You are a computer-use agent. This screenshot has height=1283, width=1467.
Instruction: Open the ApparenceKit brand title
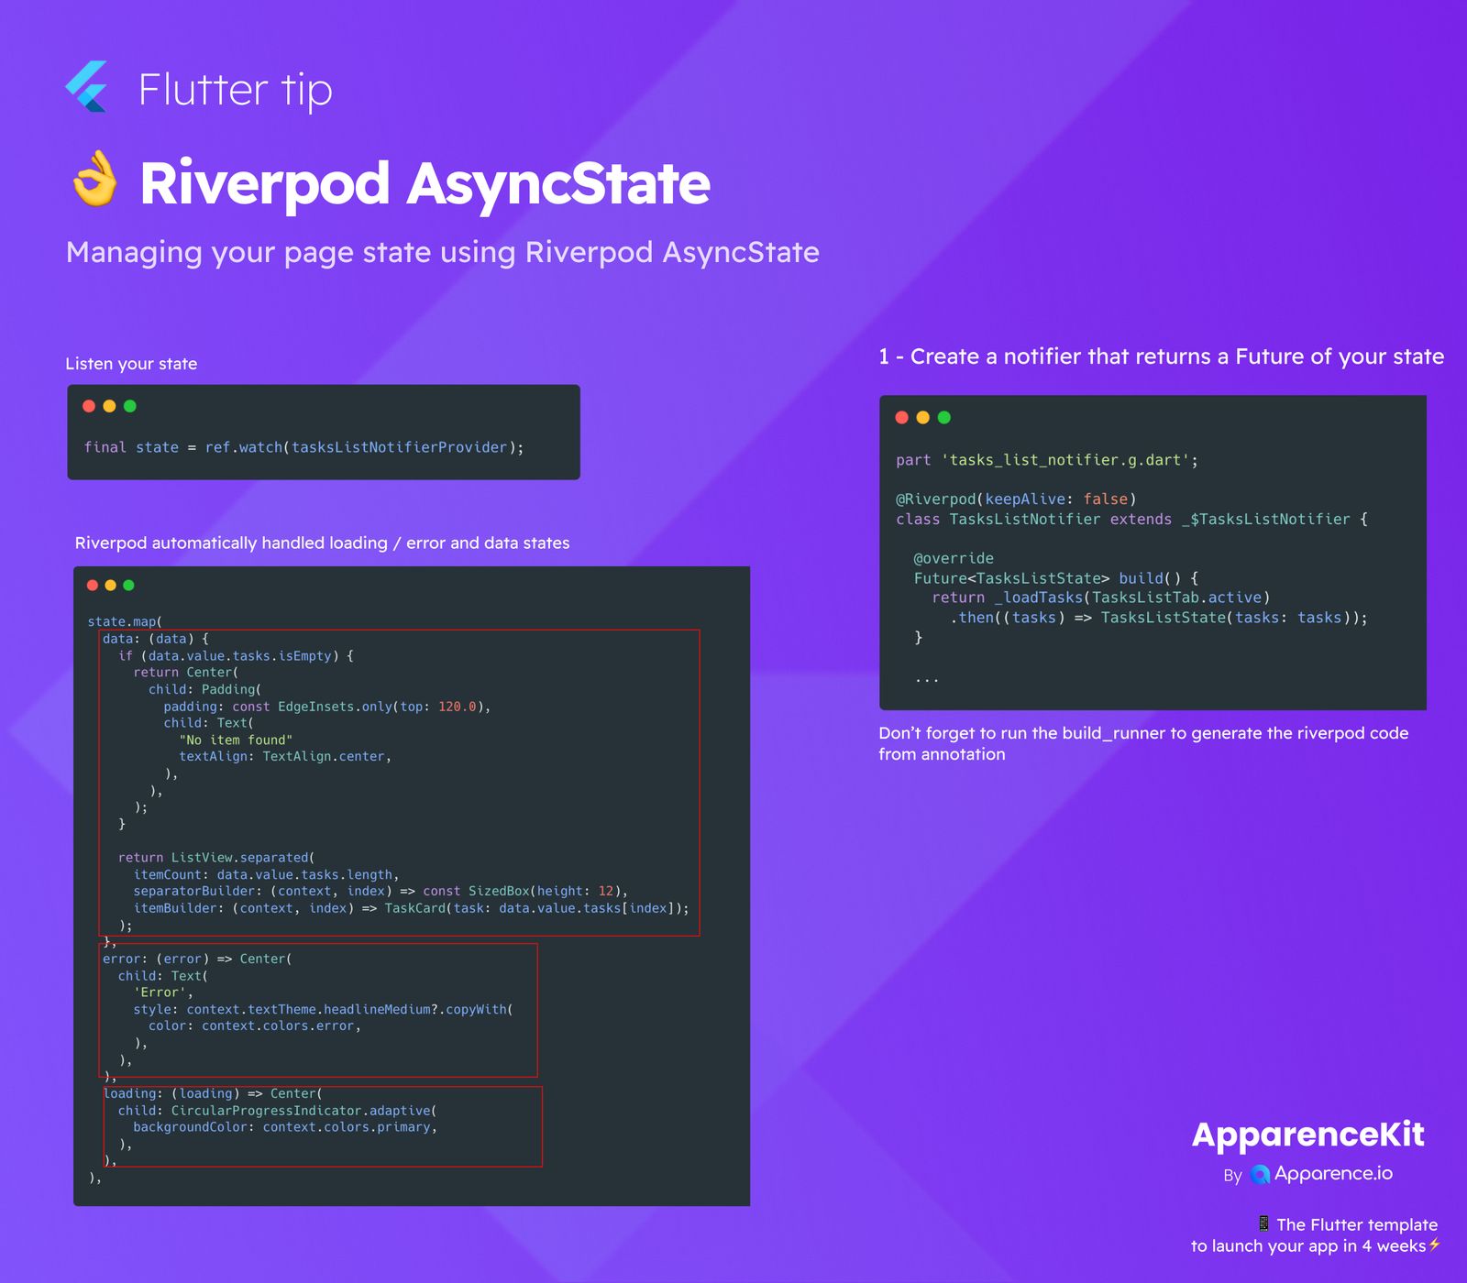(1307, 1135)
